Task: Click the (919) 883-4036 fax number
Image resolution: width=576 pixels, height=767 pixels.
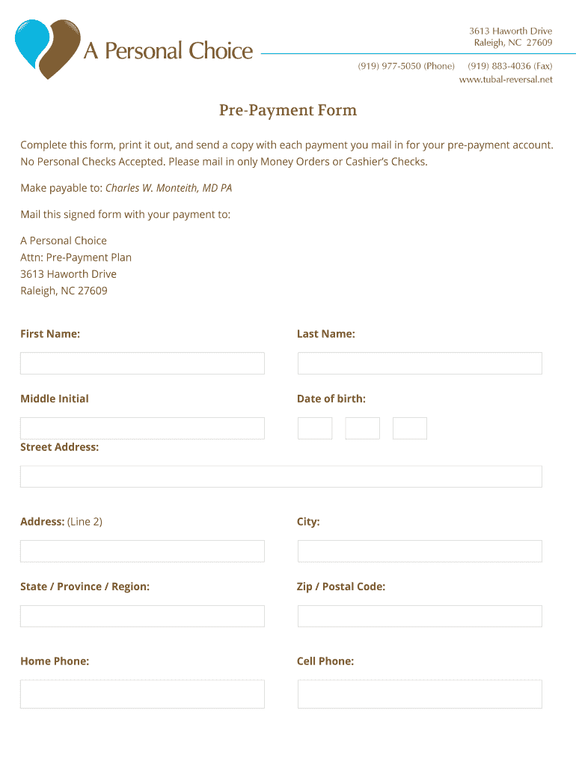Action: tap(500, 66)
